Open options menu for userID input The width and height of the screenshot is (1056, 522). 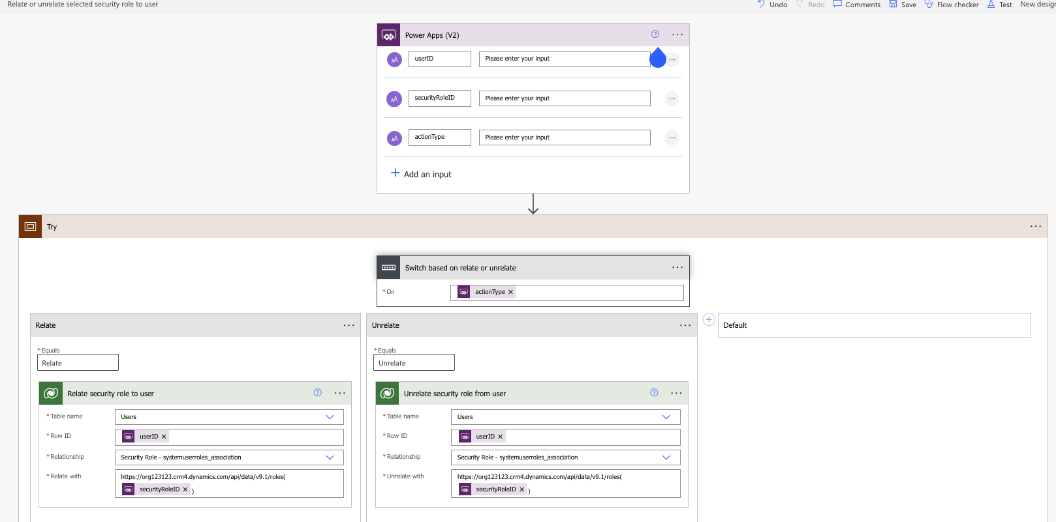click(x=672, y=59)
